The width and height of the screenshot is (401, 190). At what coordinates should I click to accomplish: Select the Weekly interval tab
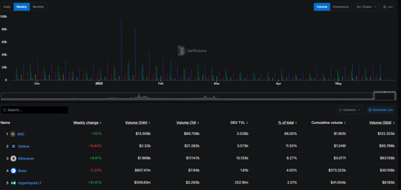coord(22,7)
